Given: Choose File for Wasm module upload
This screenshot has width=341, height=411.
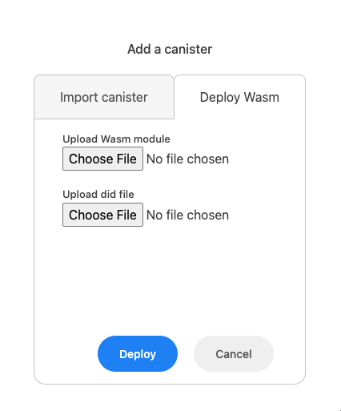Looking at the screenshot, I should pyautogui.click(x=102, y=159).
